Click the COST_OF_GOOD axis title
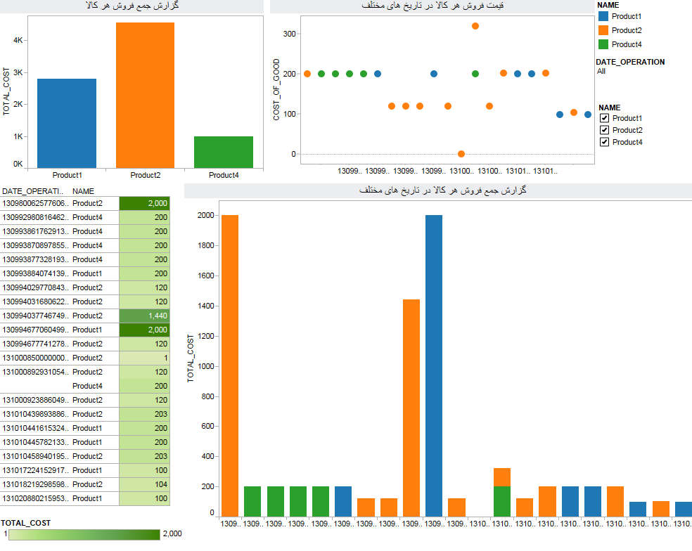692x551 pixels. (x=276, y=89)
